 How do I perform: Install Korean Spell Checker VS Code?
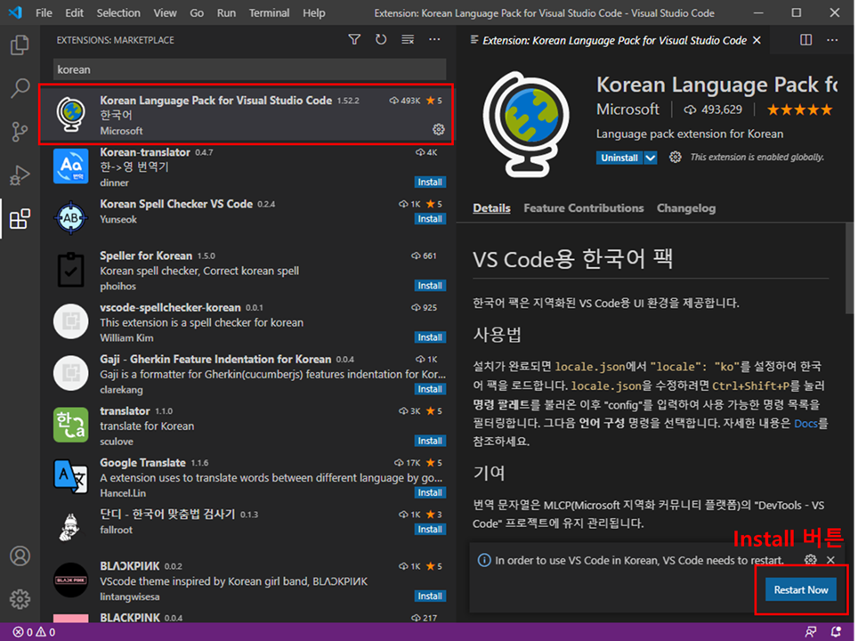(x=430, y=219)
